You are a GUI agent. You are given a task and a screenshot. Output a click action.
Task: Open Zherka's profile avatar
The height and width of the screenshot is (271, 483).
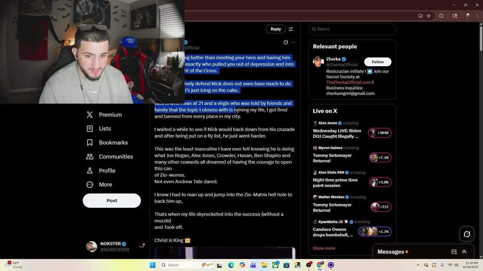click(318, 62)
